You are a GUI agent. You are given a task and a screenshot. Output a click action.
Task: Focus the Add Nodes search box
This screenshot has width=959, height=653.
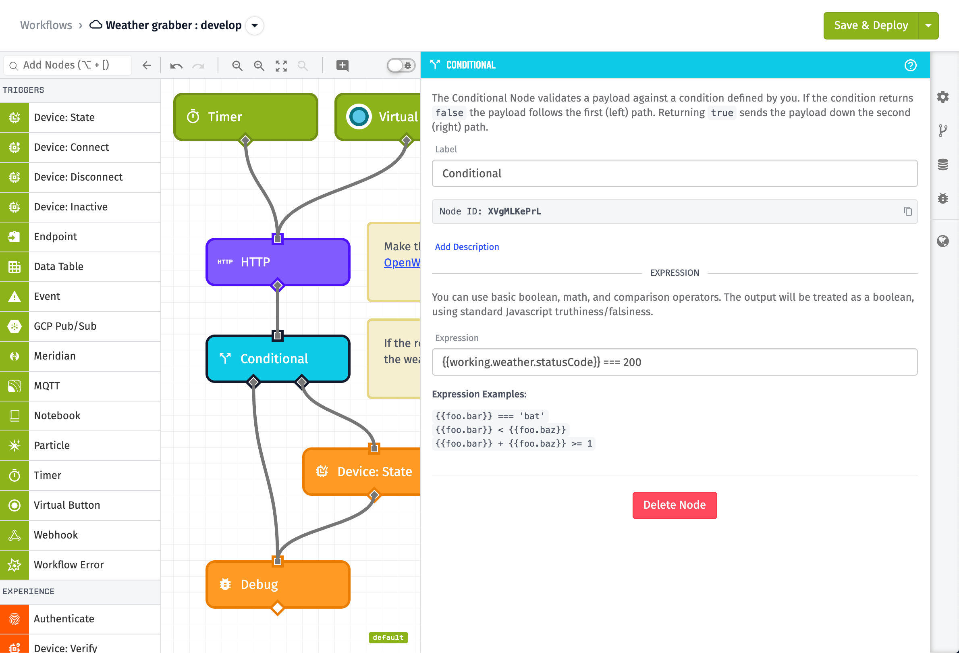click(x=67, y=65)
